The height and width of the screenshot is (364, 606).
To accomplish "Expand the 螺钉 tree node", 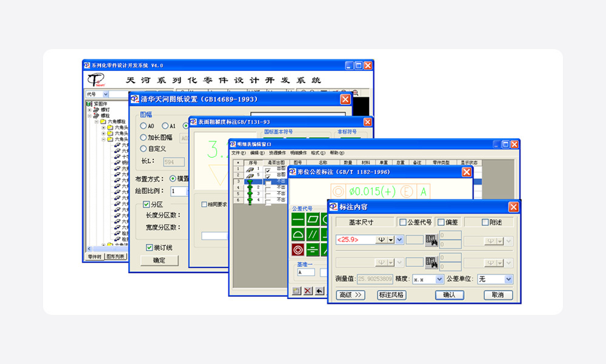I will coord(90,110).
